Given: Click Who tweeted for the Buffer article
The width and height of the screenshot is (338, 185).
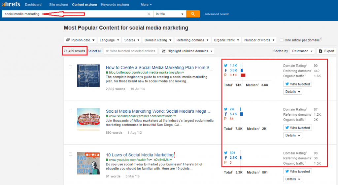Looking at the screenshot, I should [297, 84].
